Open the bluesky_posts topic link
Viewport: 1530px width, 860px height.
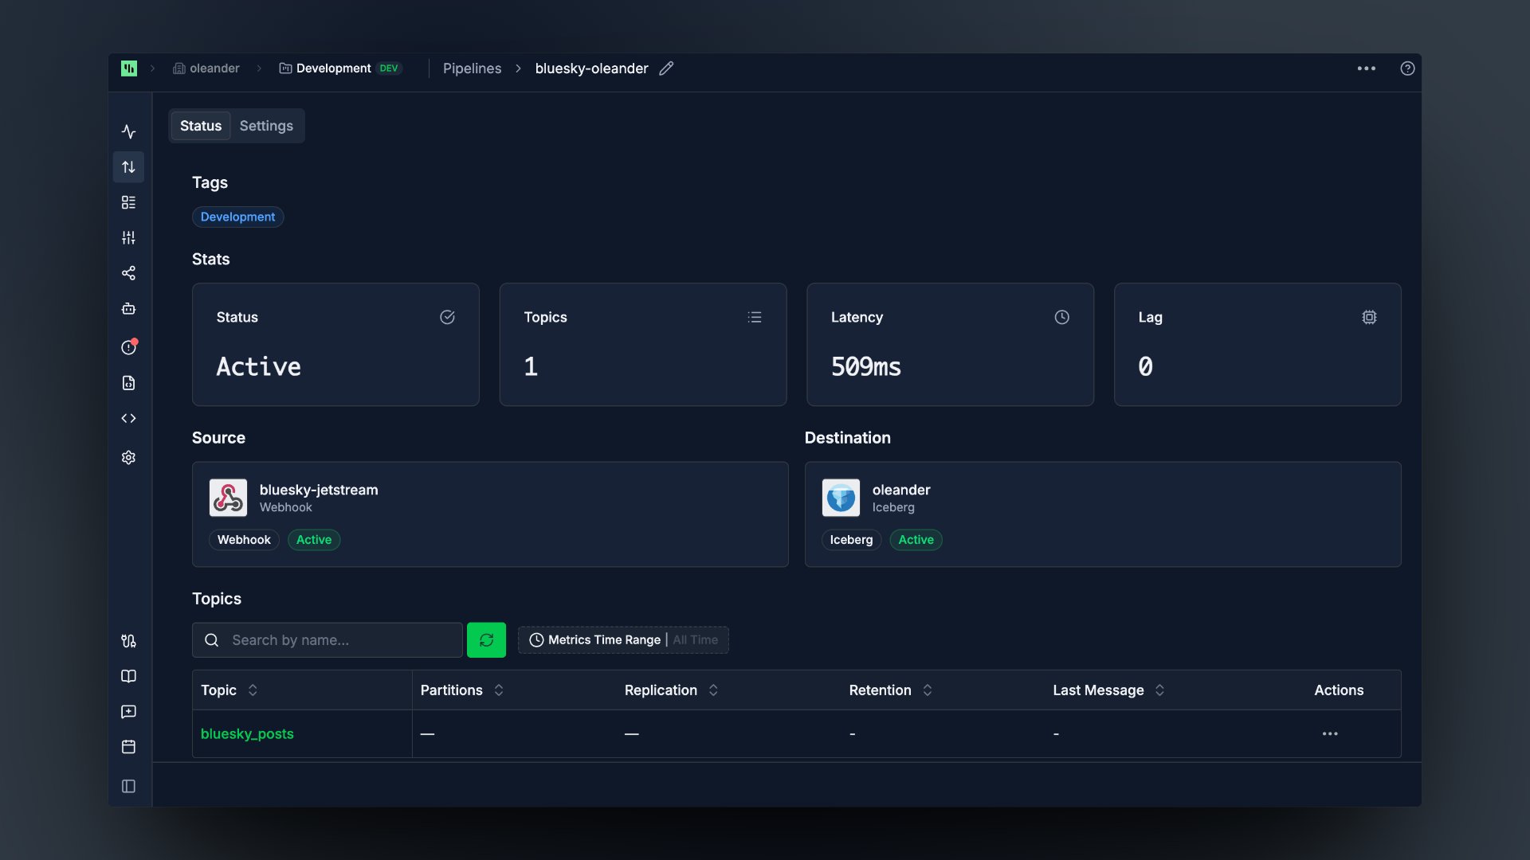[x=247, y=733]
